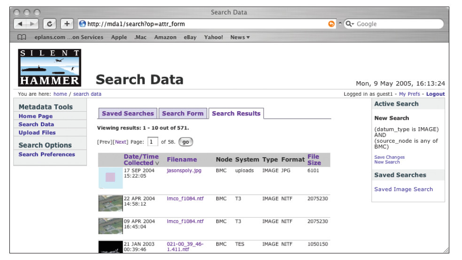Screen dimensions: 462x260
Task: Click the back navigation arrow
Action: point(20,23)
